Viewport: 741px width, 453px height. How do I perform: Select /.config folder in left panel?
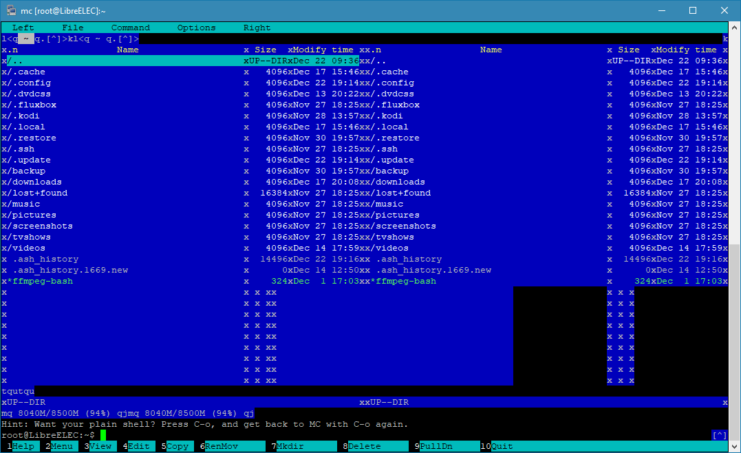click(x=29, y=83)
